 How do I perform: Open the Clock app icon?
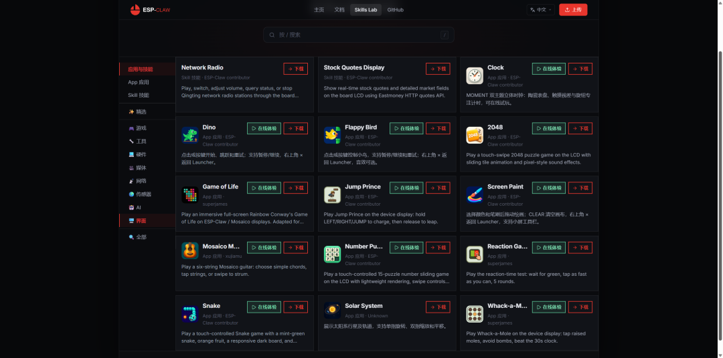point(475,76)
